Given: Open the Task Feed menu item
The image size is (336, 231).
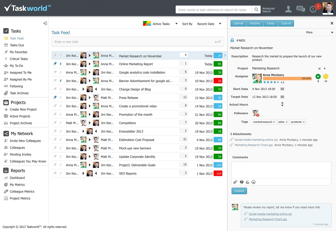Looking at the screenshot, I should 17,38.
